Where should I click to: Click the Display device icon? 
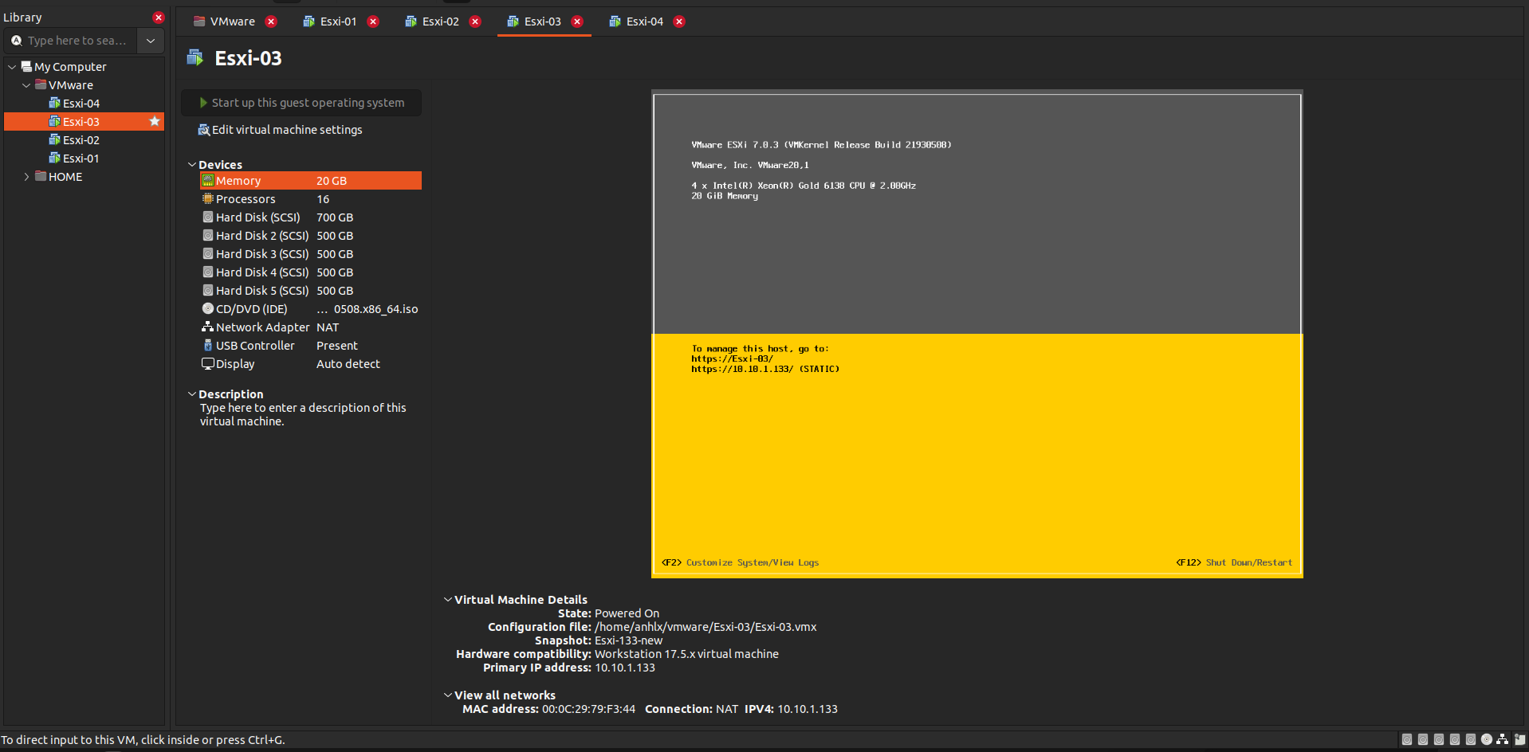click(207, 364)
